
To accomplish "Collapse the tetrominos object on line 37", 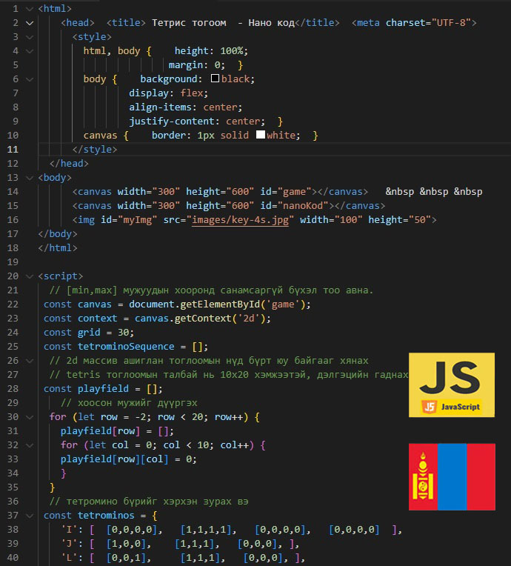I will tap(30, 516).
